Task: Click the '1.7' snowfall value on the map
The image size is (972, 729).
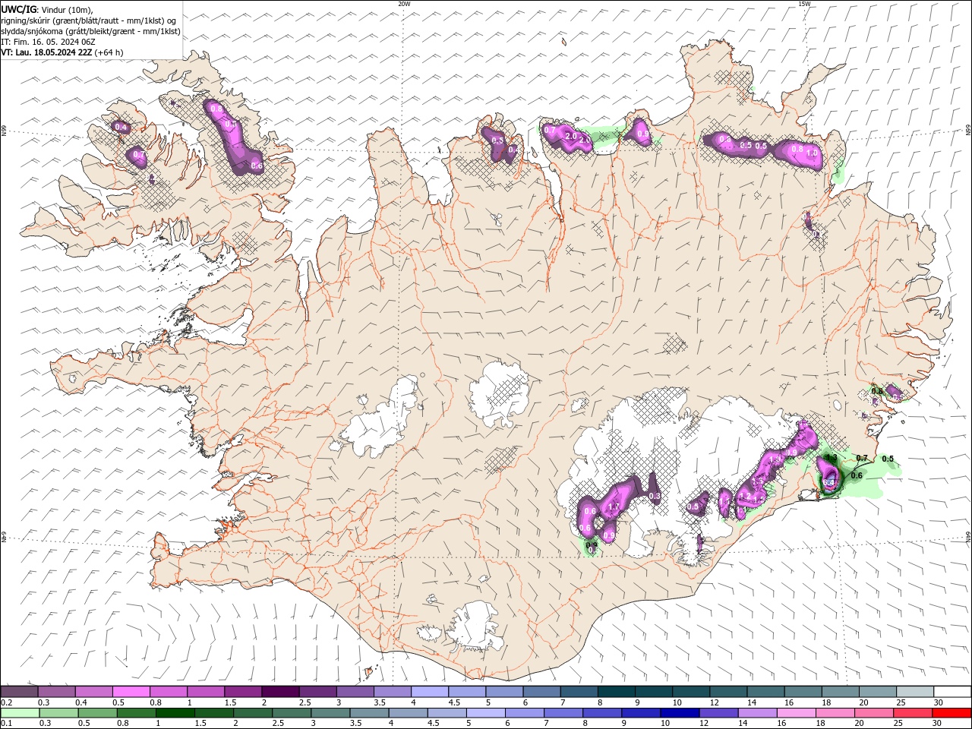Action: pyautogui.click(x=614, y=507)
